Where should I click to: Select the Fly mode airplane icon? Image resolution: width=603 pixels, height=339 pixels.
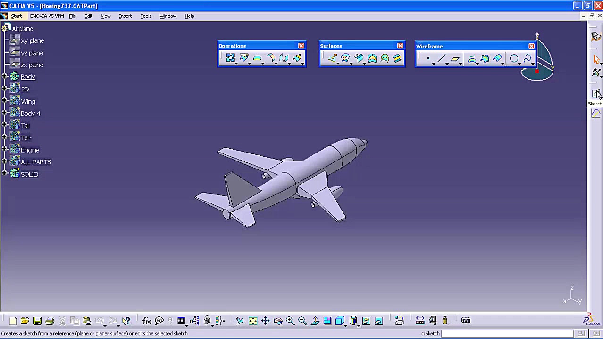[241, 321]
